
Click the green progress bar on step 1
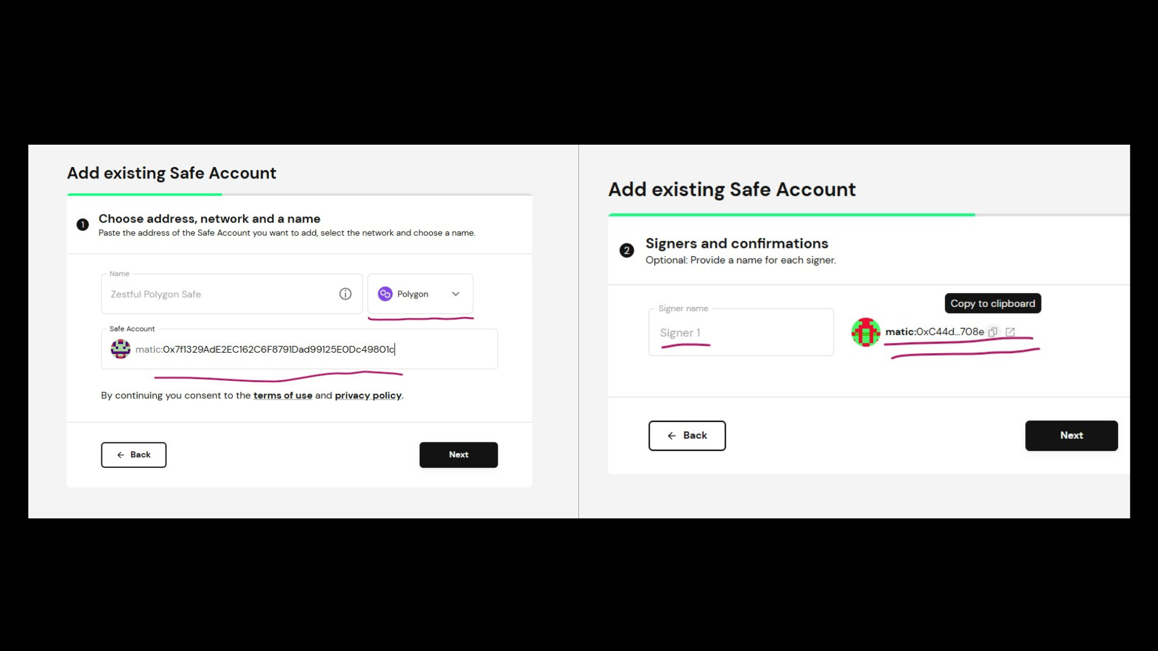coord(145,195)
